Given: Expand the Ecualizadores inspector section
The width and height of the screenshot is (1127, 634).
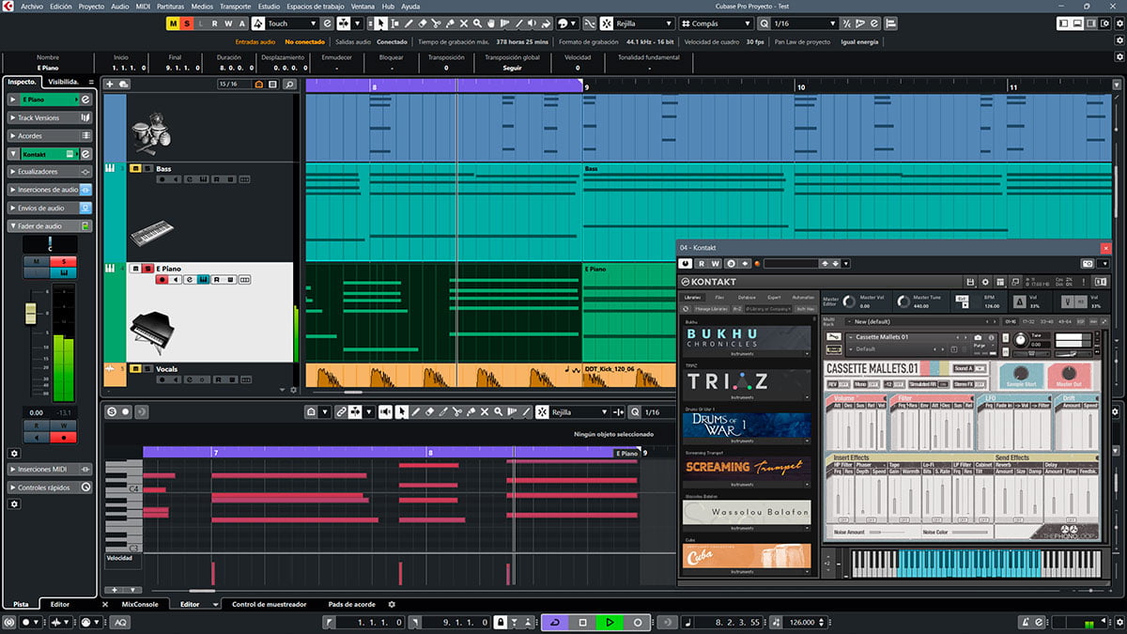Looking at the screenshot, I should (49, 172).
